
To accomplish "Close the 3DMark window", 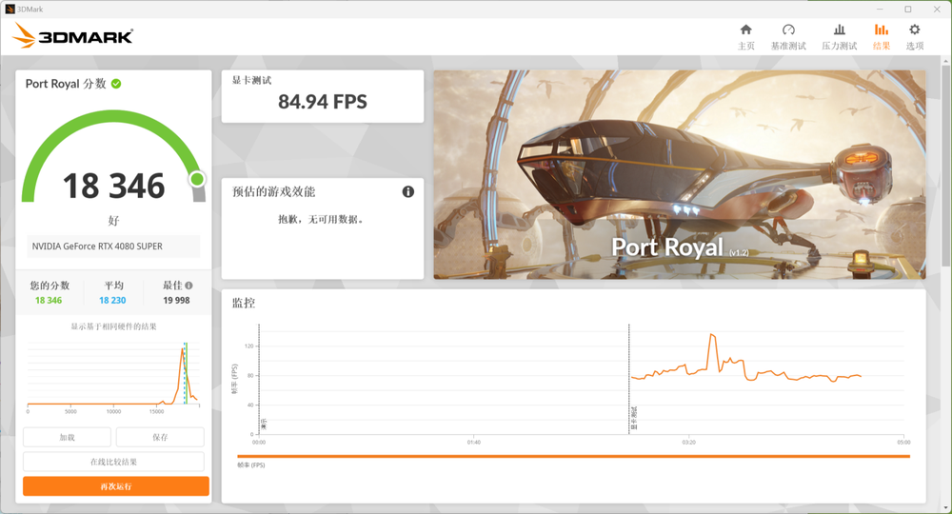I will tap(936, 10).
